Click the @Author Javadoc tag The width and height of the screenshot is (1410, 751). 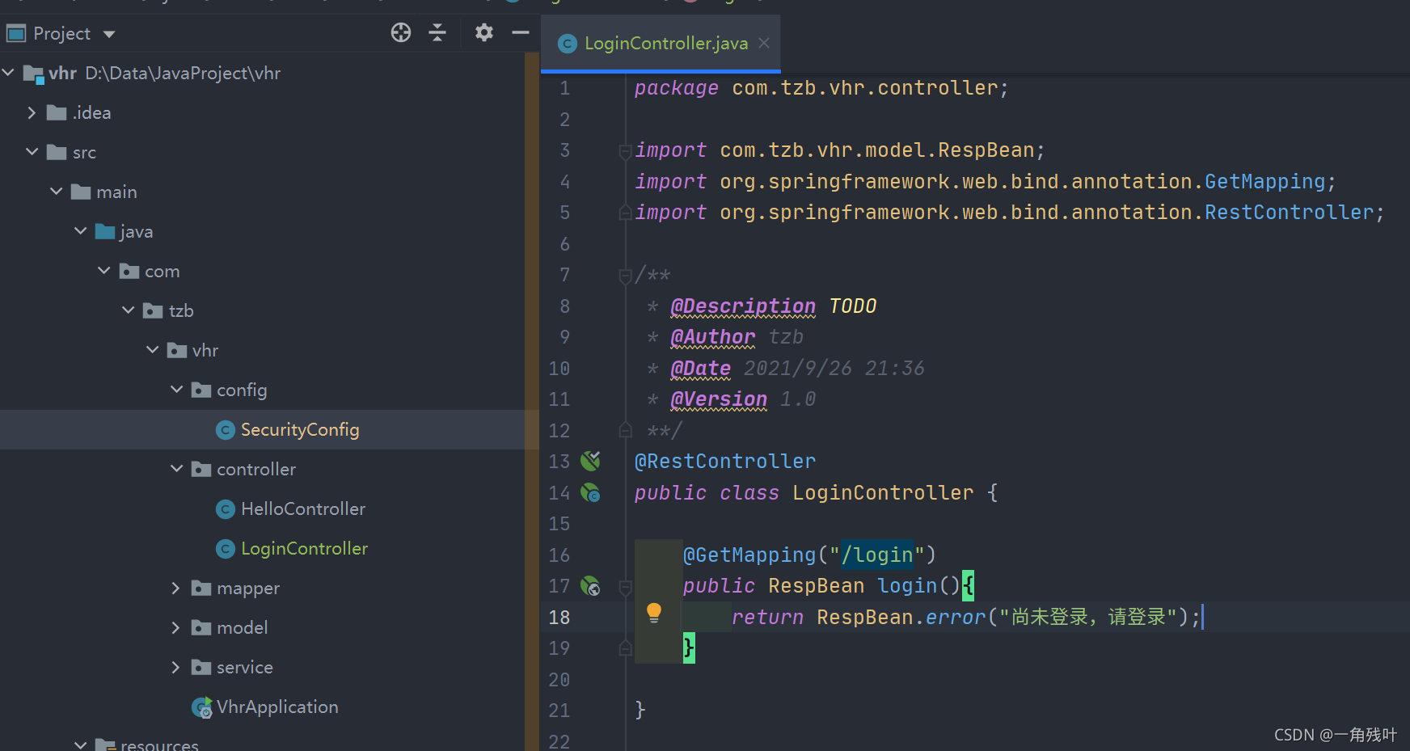pyautogui.click(x=713, y=337)
